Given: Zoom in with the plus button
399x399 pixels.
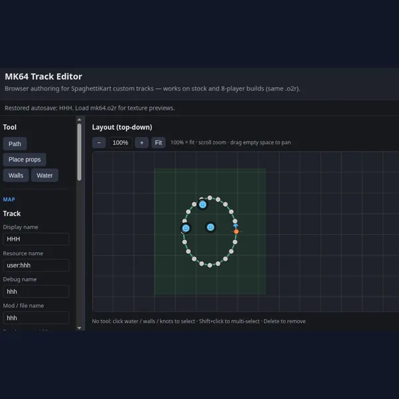Looking at the screenshot, I should [142, 142].
